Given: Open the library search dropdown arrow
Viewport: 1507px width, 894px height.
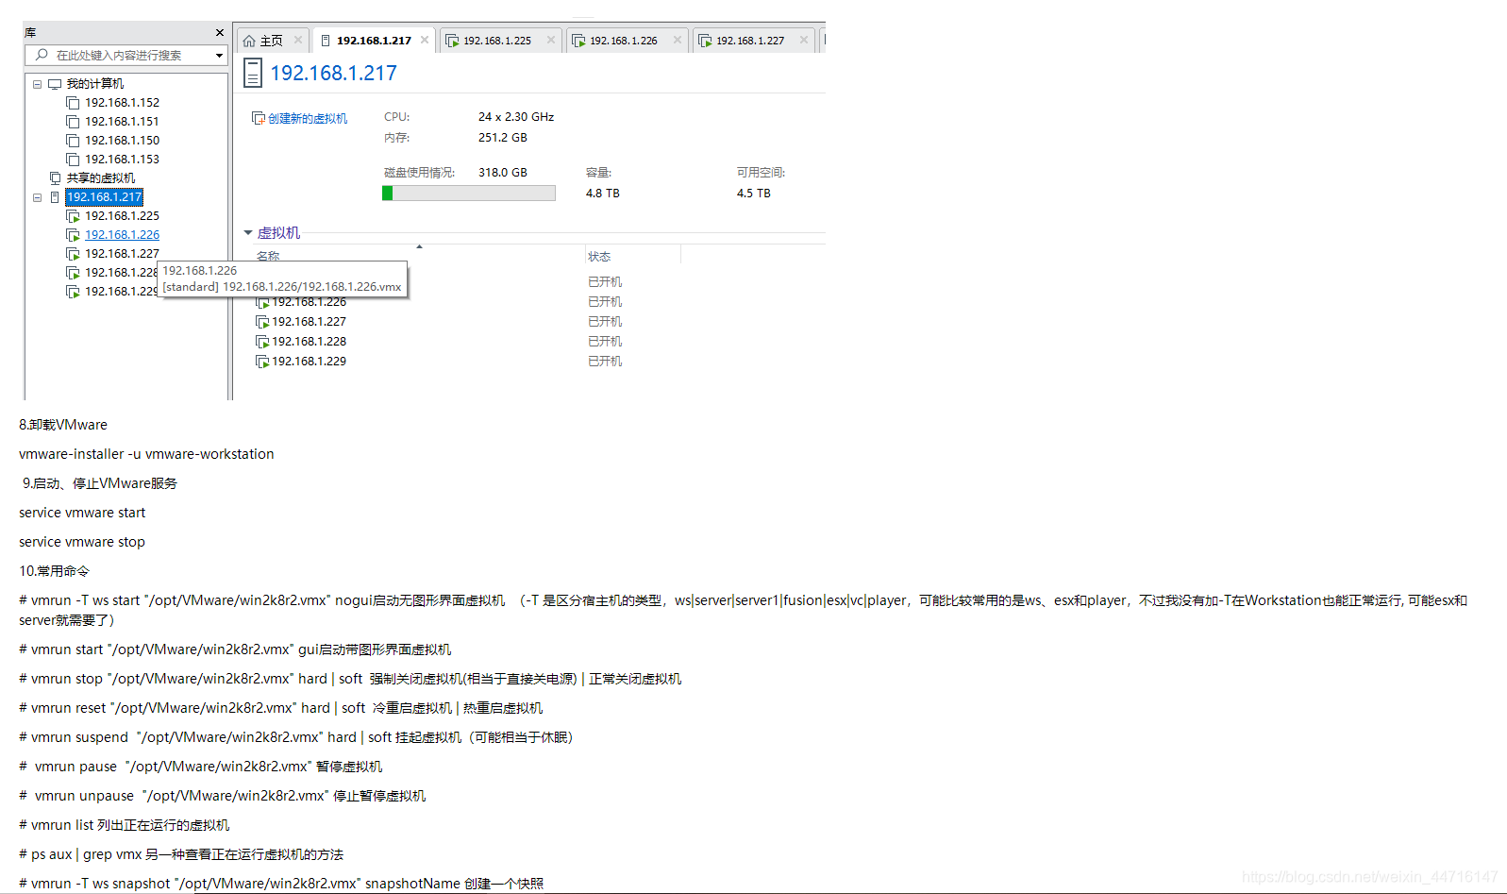Looking at the screenshot, I should click(219, 56).
